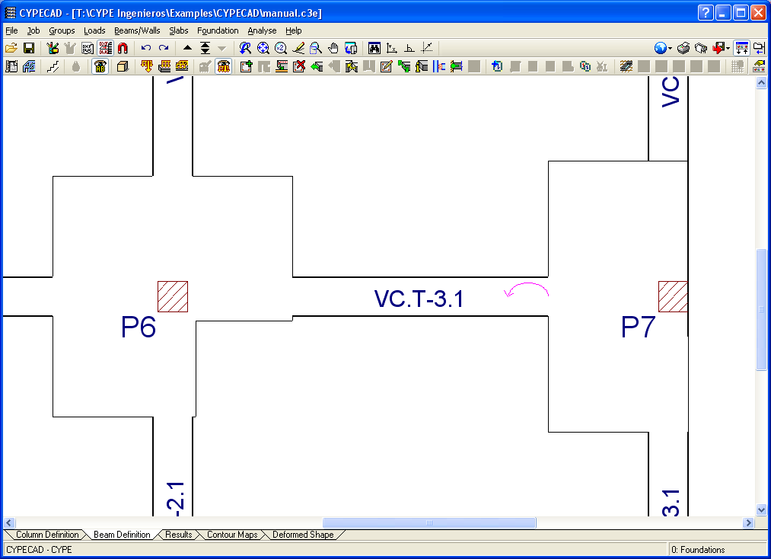Open the Job menu
This screenshot has height=559, width=771.
(x=33, y=30)
